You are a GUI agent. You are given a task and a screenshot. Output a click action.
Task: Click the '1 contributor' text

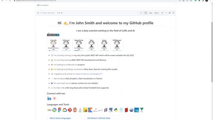(44, 5)
